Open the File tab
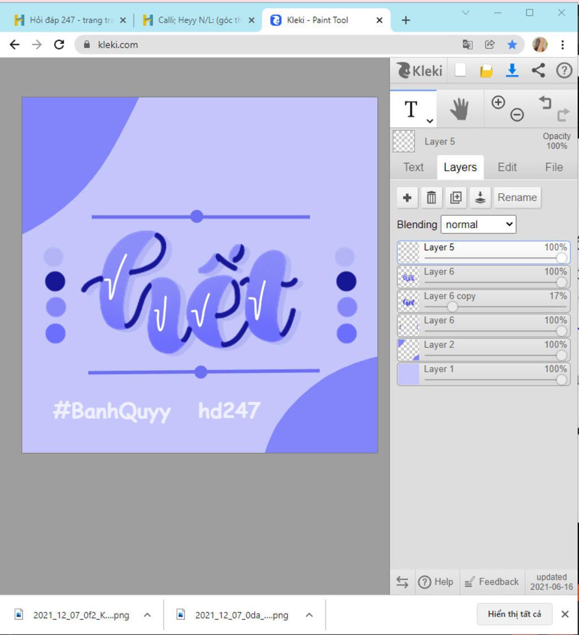Image resolution: width=579 pixels, height=635 pixels. (554, 168)
